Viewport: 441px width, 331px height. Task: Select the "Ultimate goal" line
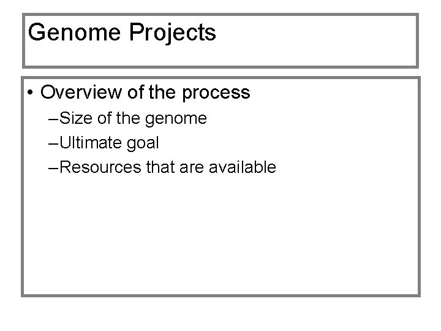pos(110,143)
